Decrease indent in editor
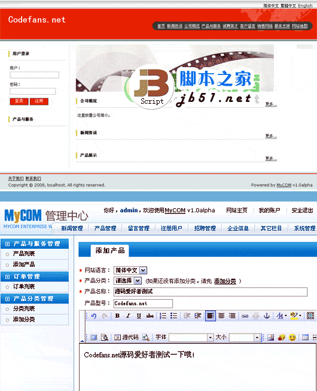 (x=187, y=316)
